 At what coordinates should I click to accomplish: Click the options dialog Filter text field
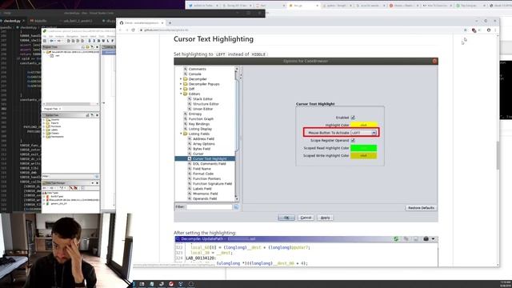pos(209,206)
